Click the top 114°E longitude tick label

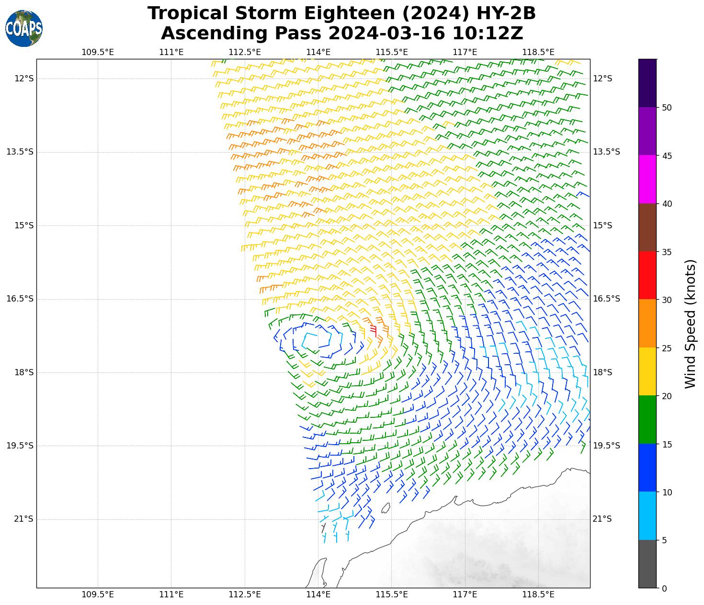point(318,52)
